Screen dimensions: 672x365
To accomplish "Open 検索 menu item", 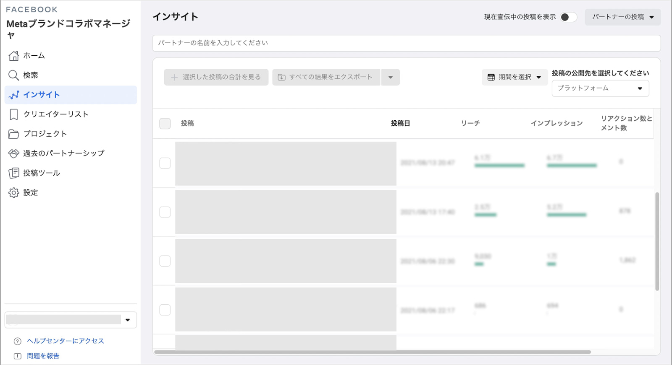I will pyautogui.click(x=71, y=75).
